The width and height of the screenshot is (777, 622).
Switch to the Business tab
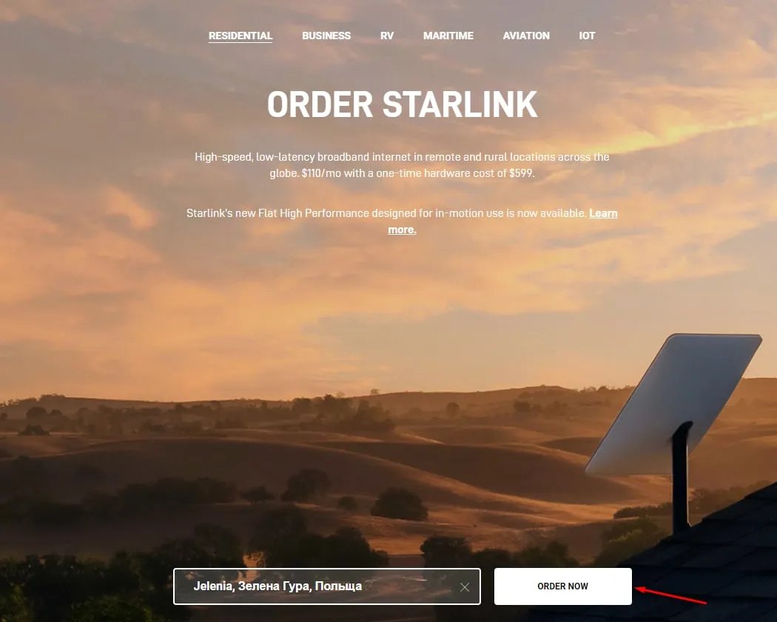[326, 36]
